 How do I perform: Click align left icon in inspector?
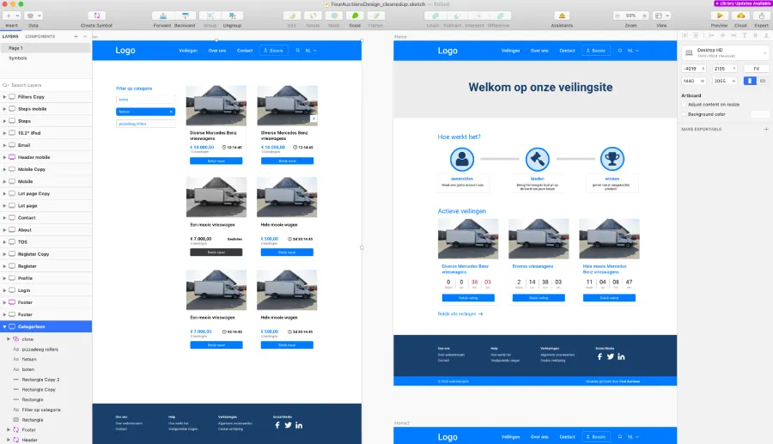click(711, 35)
